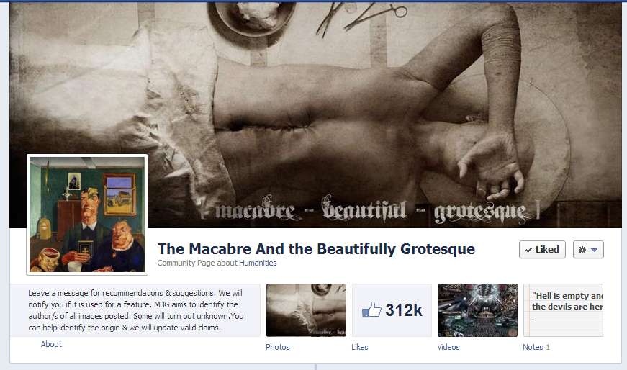Open the Photos thumbnail image
The image size is (627, 370).
(x=307, y=310)
